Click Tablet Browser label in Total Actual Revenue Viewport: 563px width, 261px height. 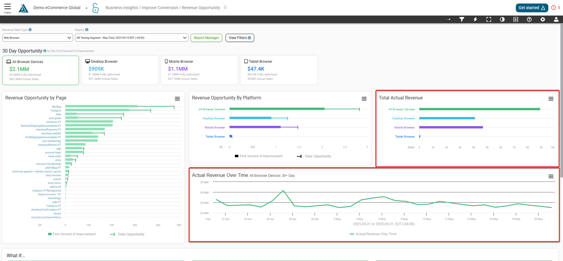405,137
